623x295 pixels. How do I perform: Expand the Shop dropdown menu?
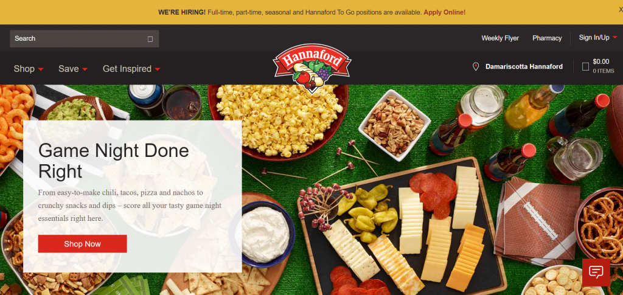29,69
